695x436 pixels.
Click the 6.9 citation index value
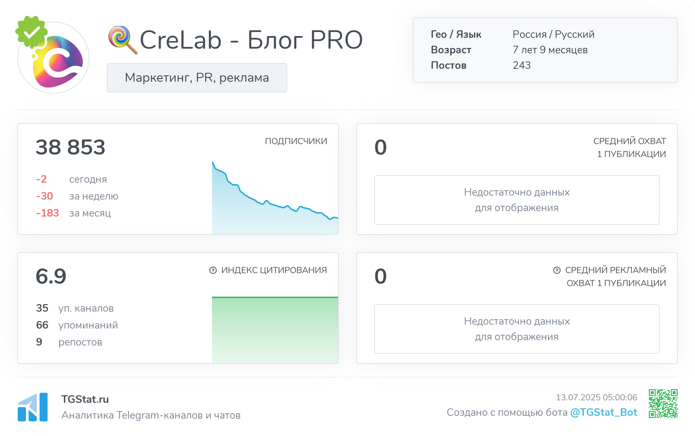51,276
